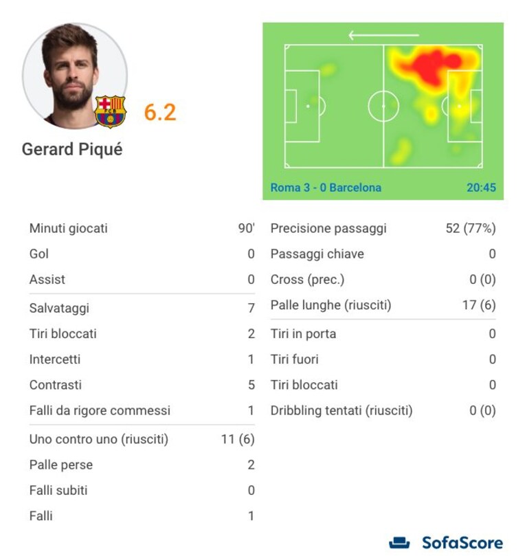Click the Minuti giocati row
The width and height of the screenshot is (527, 556).
[142, 228]
